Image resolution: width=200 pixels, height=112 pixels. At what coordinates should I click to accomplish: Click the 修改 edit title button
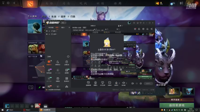[x=84, y=27]
